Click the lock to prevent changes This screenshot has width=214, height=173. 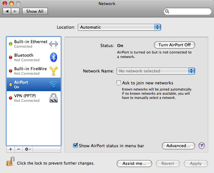[10, 162]
